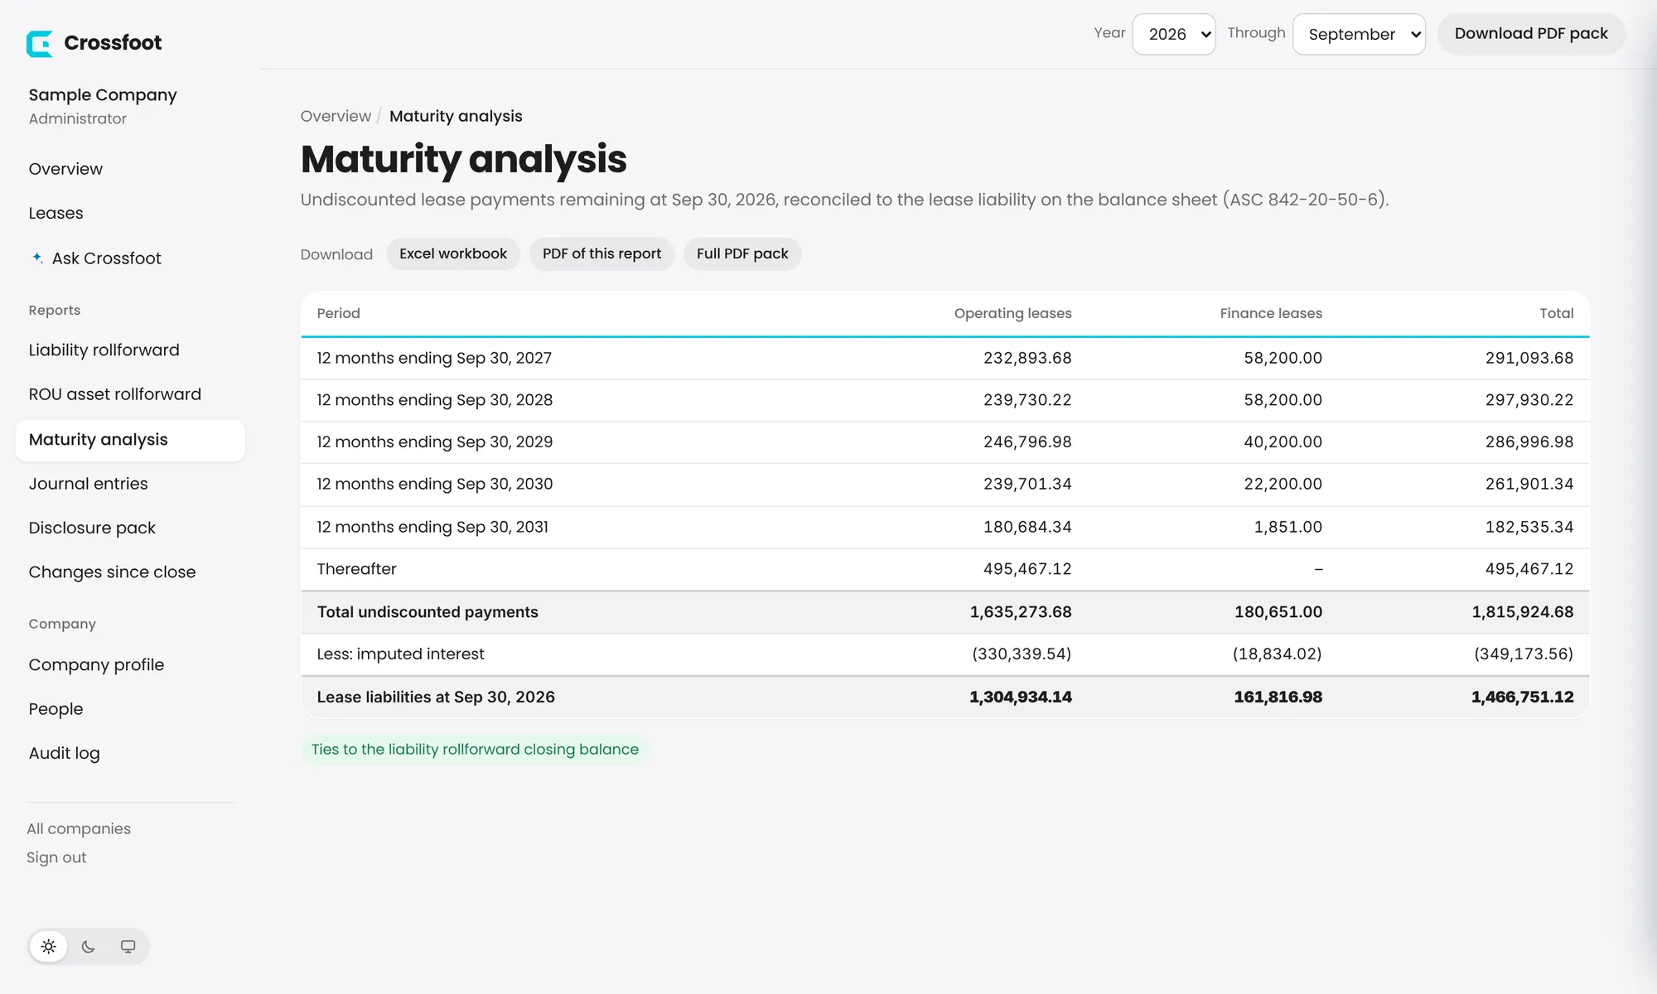Click the All companies link
Screen dimensions: 1657x994
(79, 828)
